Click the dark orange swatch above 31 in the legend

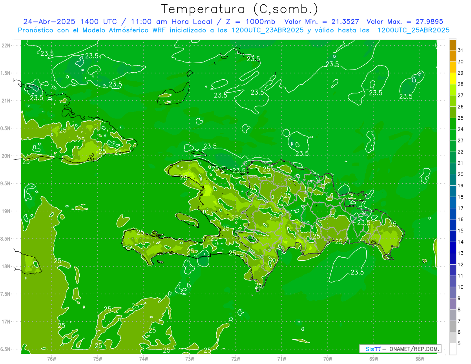453,45
